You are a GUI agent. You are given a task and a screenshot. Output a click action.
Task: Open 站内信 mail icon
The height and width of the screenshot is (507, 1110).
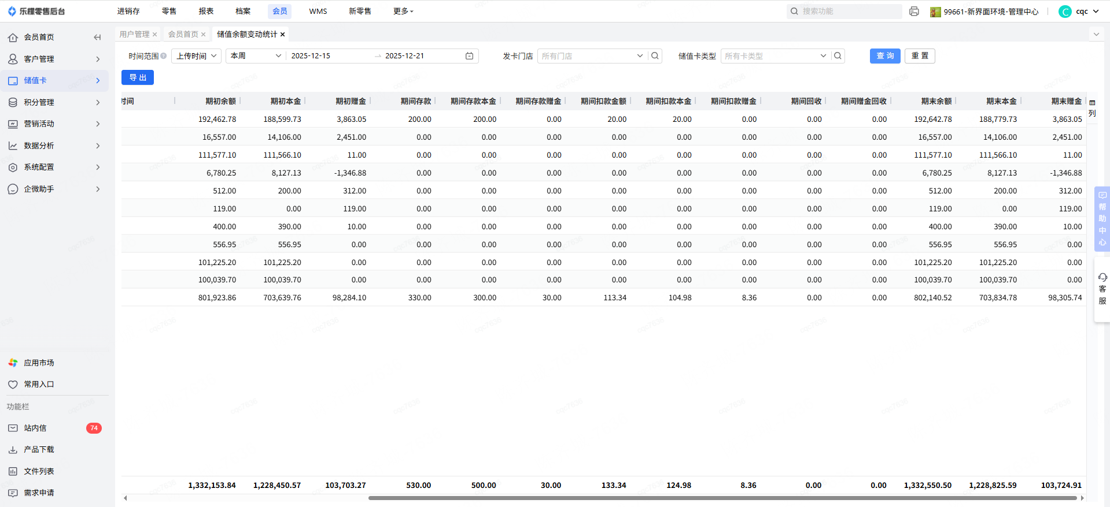click(13, 428)
